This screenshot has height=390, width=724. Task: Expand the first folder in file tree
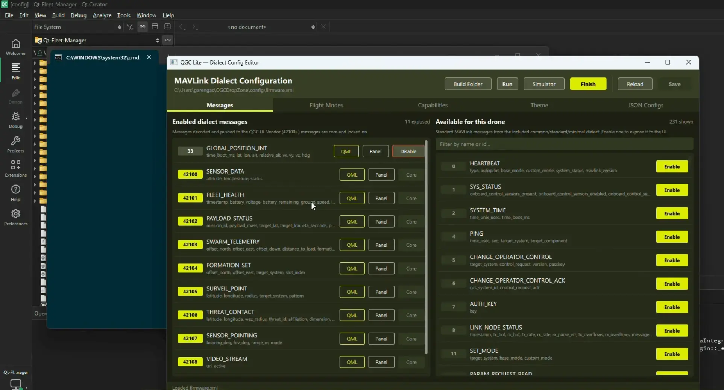click(35, 63)
